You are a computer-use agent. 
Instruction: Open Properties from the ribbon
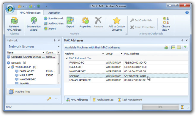click(x=85, y=22)
